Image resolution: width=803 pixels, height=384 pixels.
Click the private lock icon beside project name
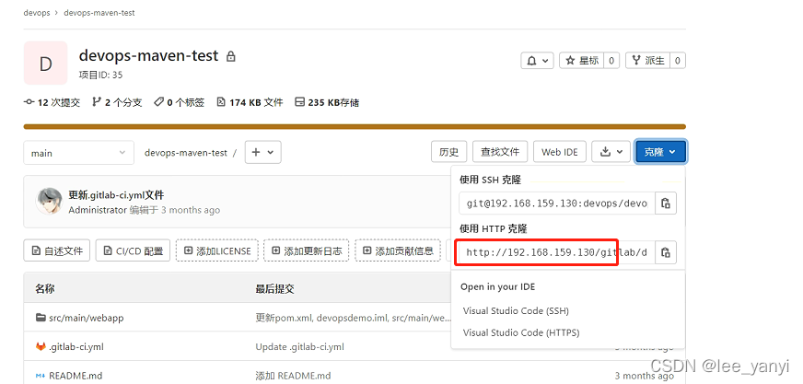pos(231,56)
